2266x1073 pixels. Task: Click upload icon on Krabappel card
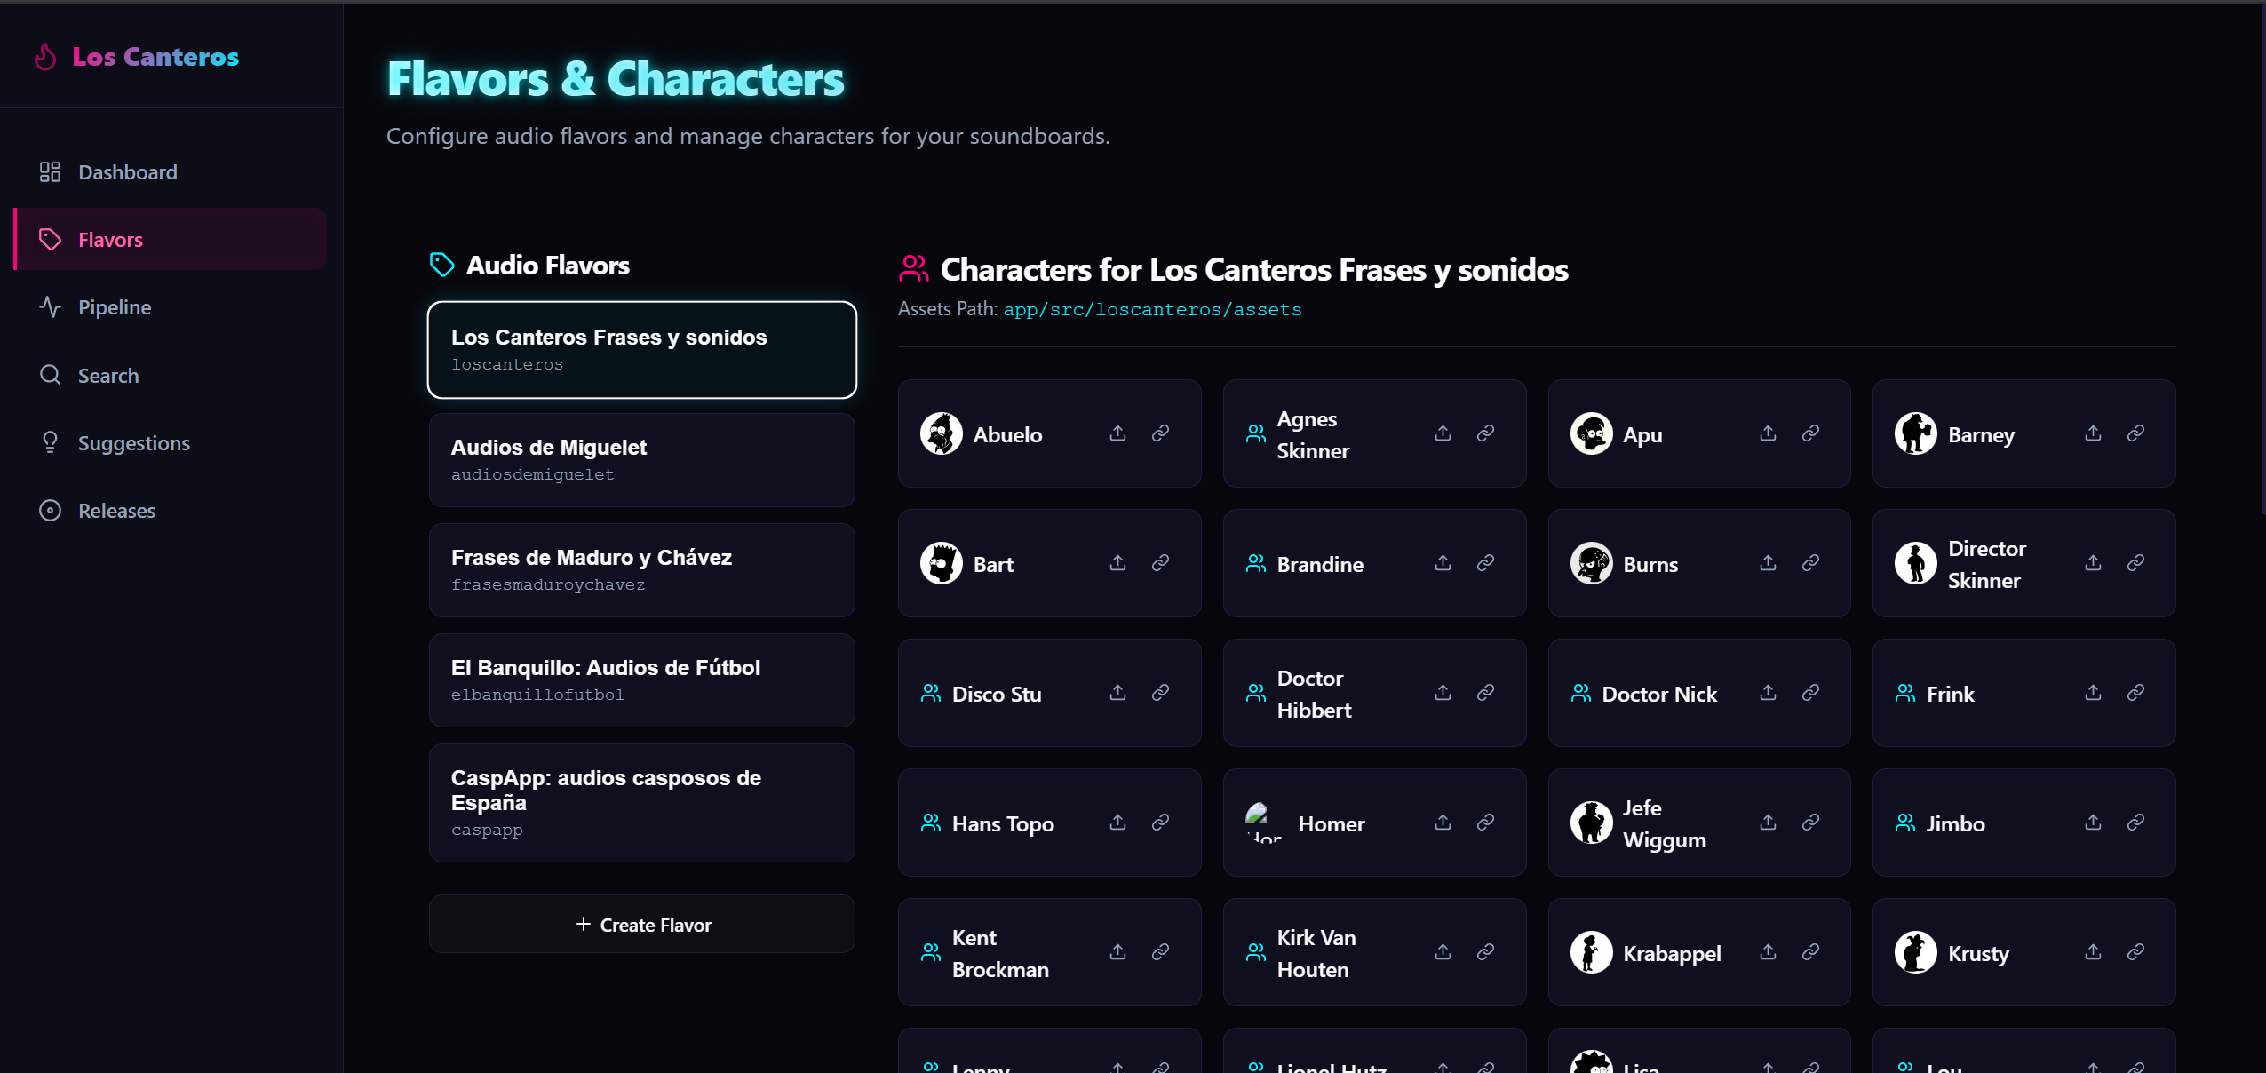1768,951
